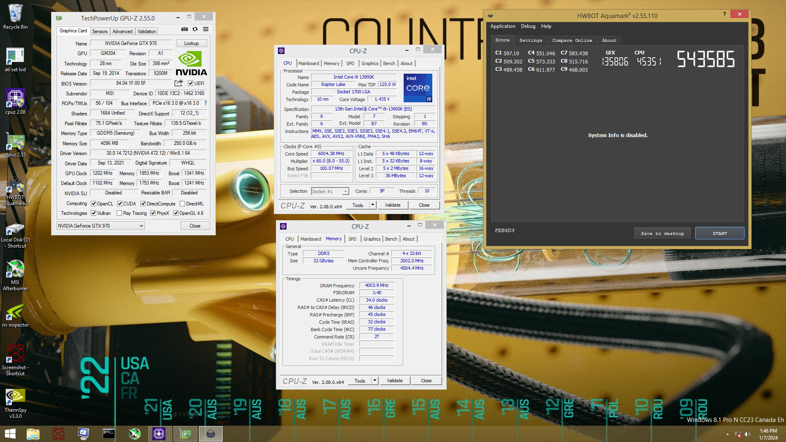Click the Aquamark total score 543585
786x442 pixels.
pyautogui.click(x=705, y=59)
